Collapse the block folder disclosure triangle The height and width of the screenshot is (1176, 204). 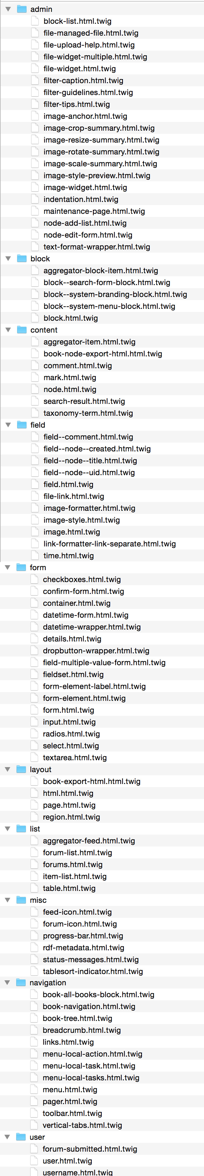point(8,259)
